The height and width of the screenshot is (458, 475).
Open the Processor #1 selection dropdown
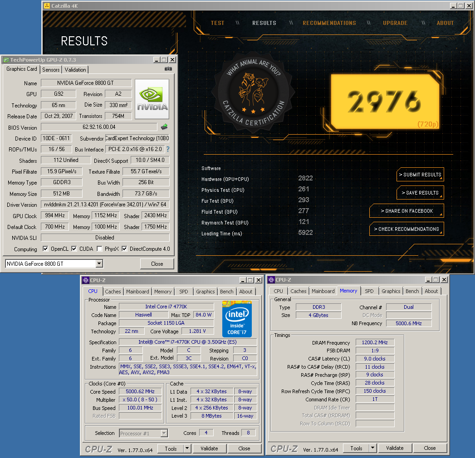click(x=164, y=433)
